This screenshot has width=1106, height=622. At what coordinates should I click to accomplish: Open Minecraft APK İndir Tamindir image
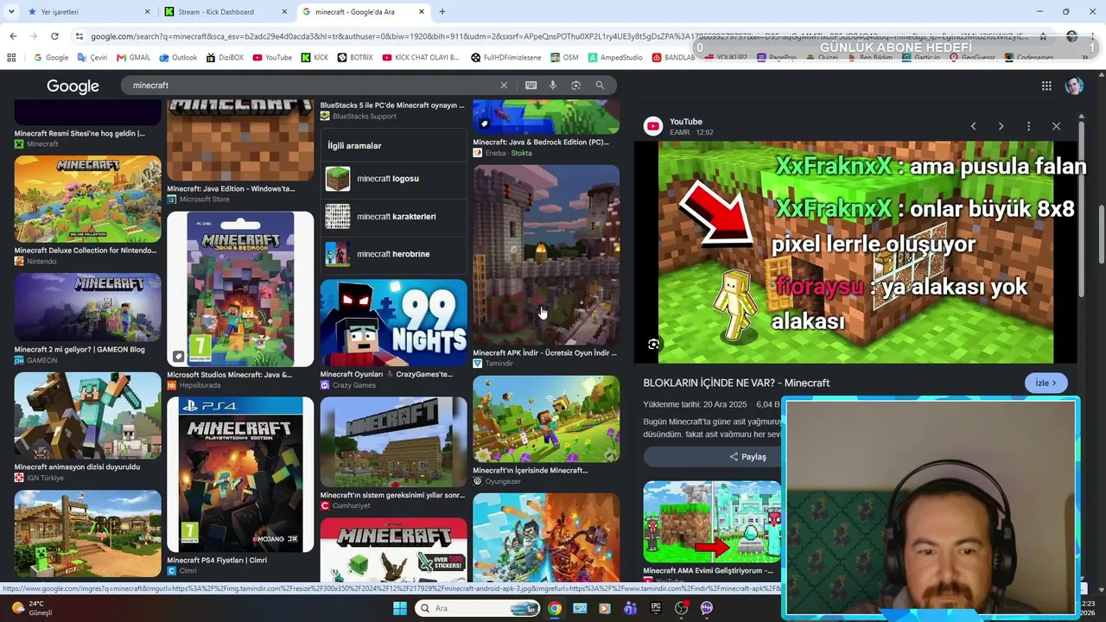pos(546,256)
